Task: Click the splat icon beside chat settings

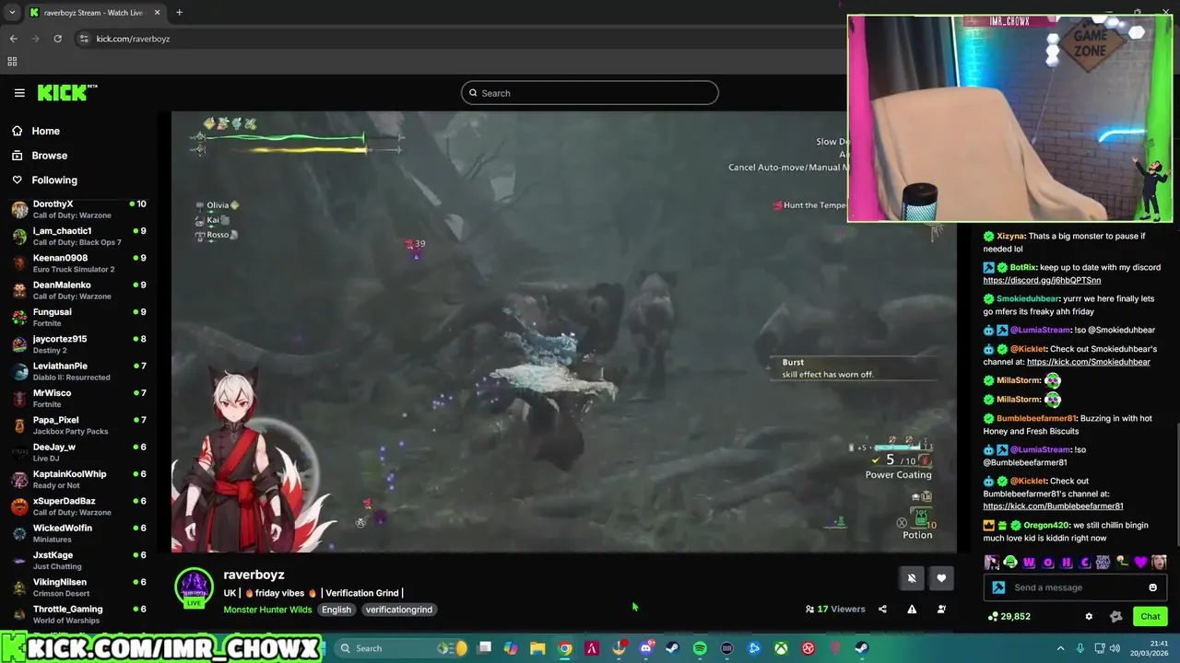Action: click(1115, 616)
